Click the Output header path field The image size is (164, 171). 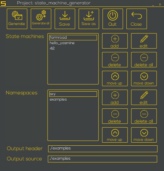click(103, 149)
